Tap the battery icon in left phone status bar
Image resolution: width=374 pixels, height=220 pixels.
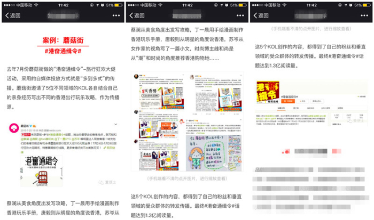(x=115, y=5)
